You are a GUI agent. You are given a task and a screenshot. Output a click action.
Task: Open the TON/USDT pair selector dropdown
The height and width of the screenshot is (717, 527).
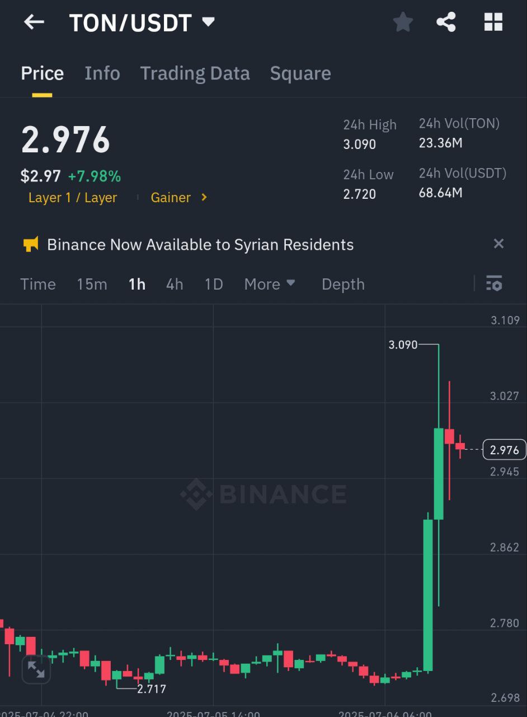[x=208, y=22]
